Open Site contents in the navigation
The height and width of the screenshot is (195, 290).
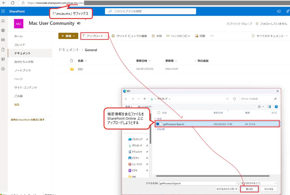[x=25, y=87]
